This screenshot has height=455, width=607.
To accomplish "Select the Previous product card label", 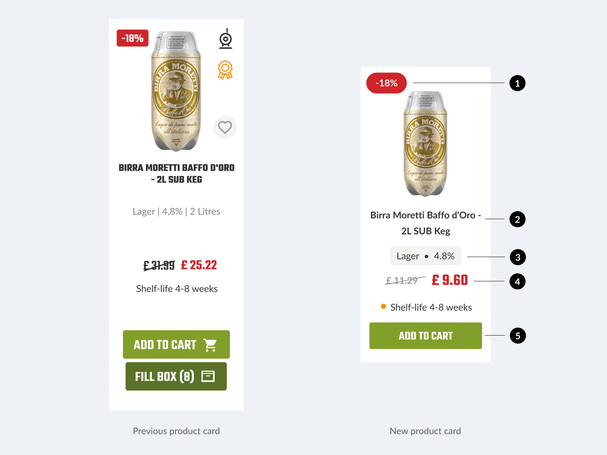I will point(176,431).
